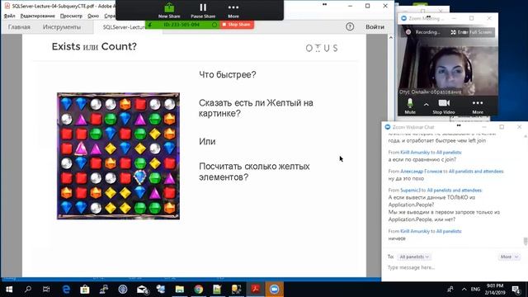Click Supernic3 sender name in chat
Viewport: 528px width, 297px height.
click(411, 191)
